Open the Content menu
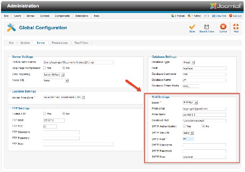Image resolution: width=245 pixels, height=172 pixels. 44,16
